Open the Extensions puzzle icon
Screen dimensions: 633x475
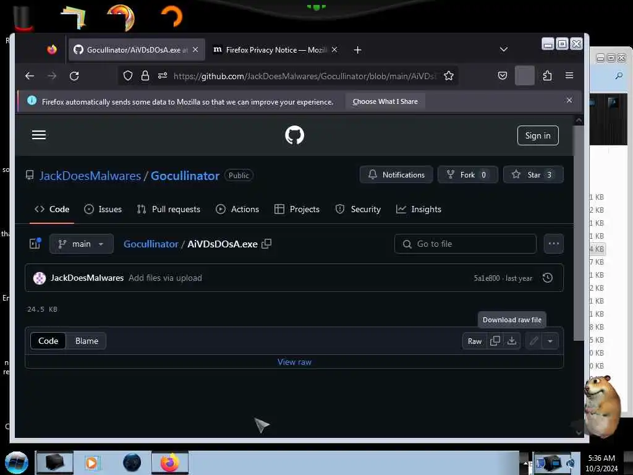pyautogui.click(x=547, y=75)
